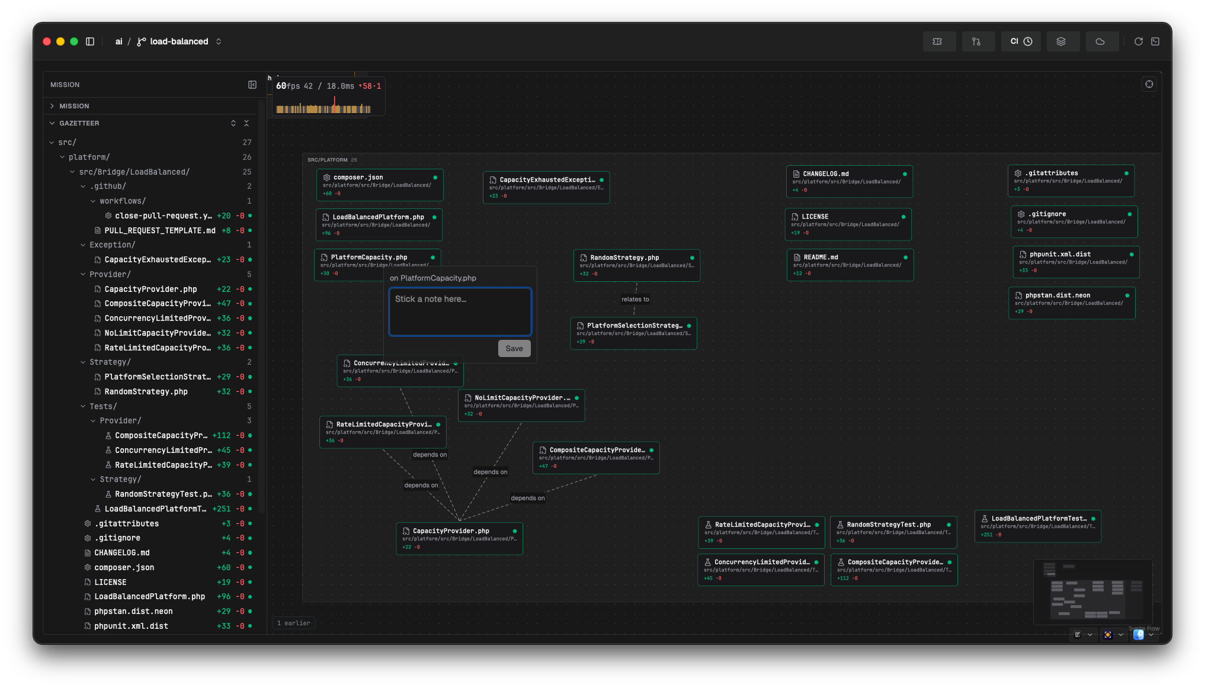The image size is (1205, 688).
Task: Open dropdown chevron next to capture app icon
Action: [x=1121, y=635]
